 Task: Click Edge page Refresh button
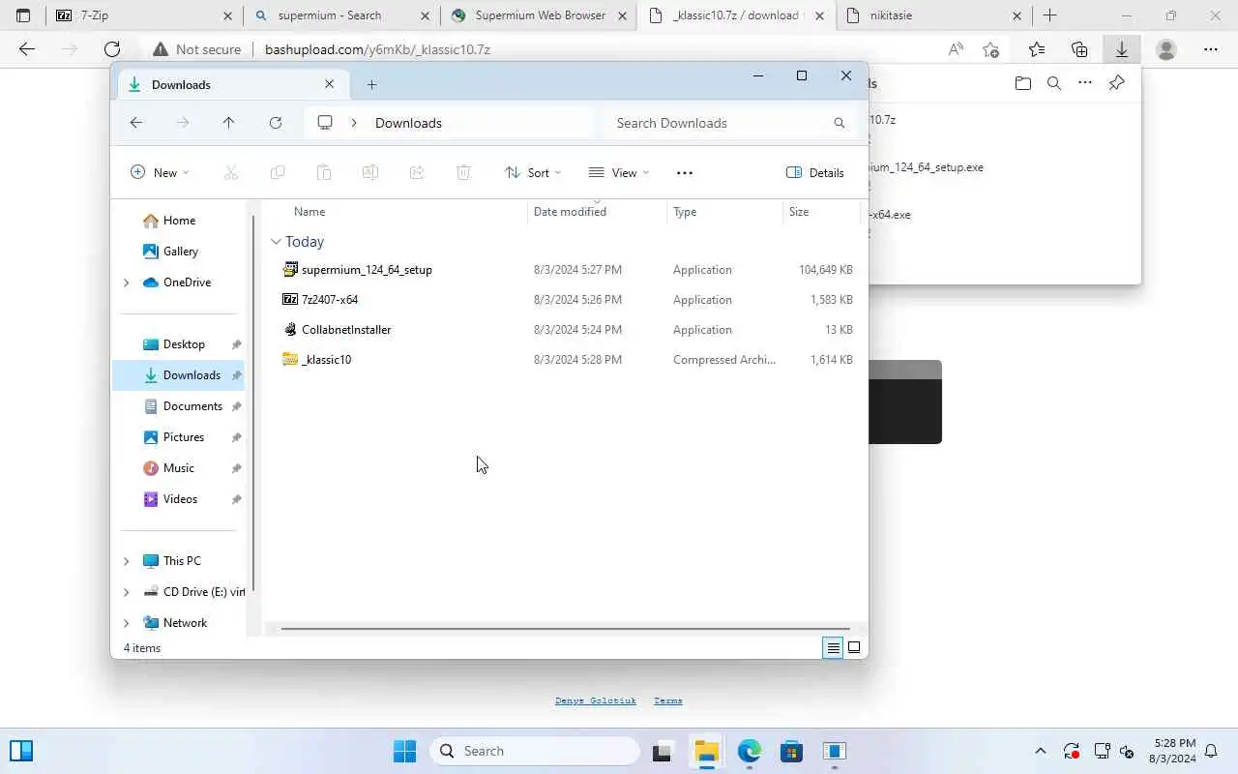112,49
